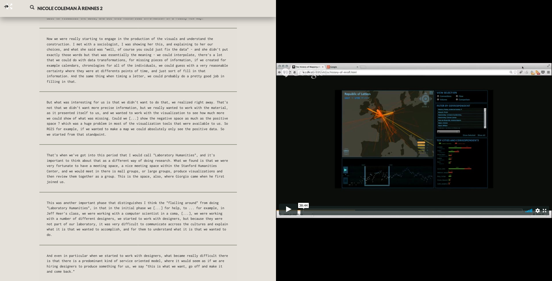Click the map pan and zoom control
Viewport: 552px width, 281px height.
click(x=425, y=99)
